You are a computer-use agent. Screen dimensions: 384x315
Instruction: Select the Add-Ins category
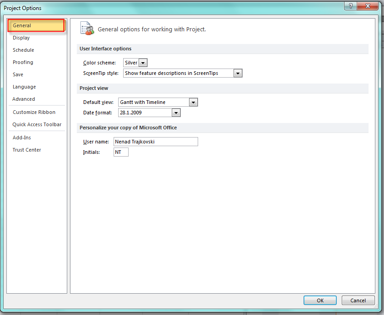[x=22, y=138]
